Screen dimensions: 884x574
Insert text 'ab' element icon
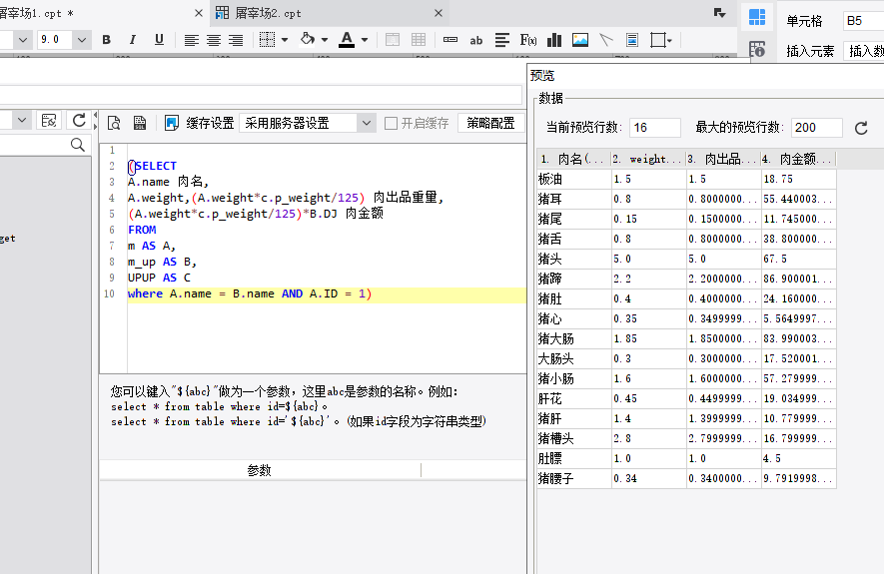tap(475, 40)
